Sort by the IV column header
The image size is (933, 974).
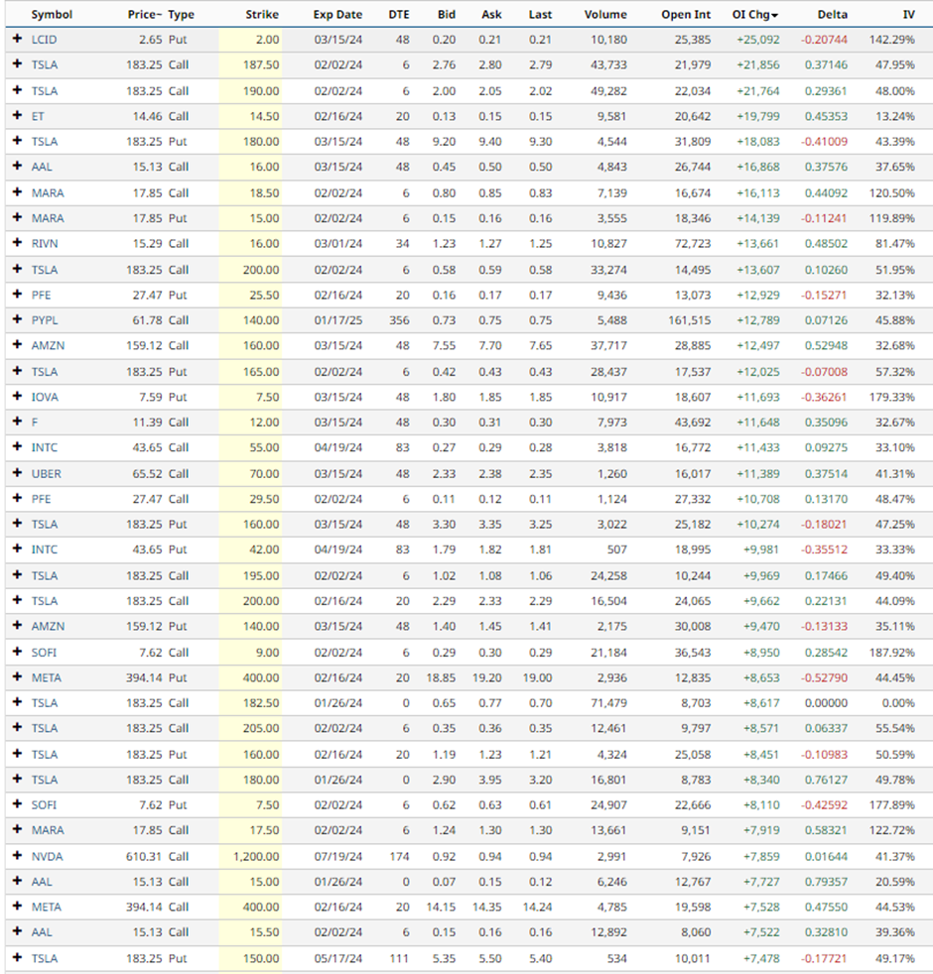coord(908,14)
